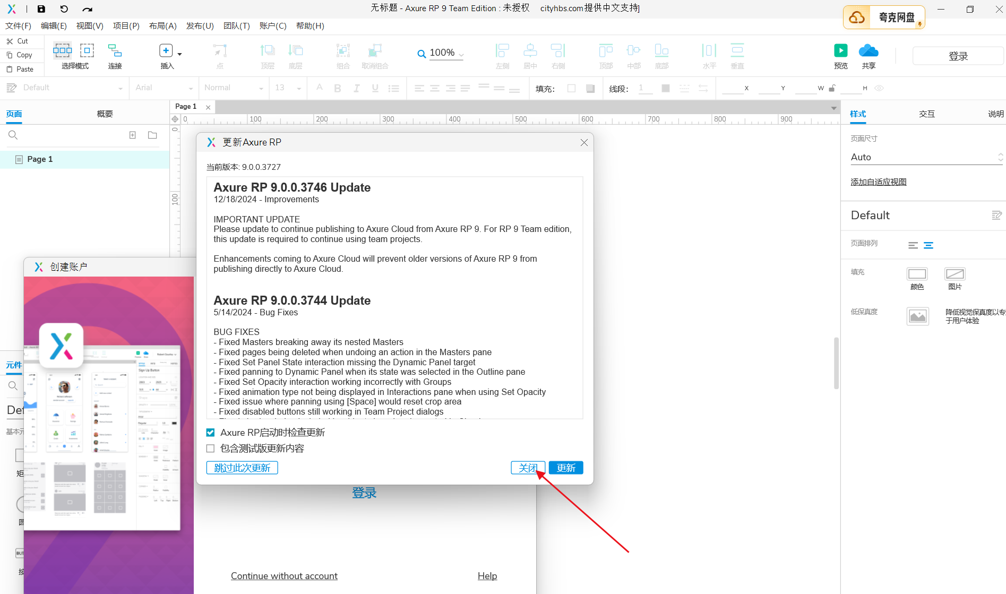Activate the 连接 connector tool
The height and width of the screenshot is (594, 1006).
pyautogui.click(x=115, y=50)
